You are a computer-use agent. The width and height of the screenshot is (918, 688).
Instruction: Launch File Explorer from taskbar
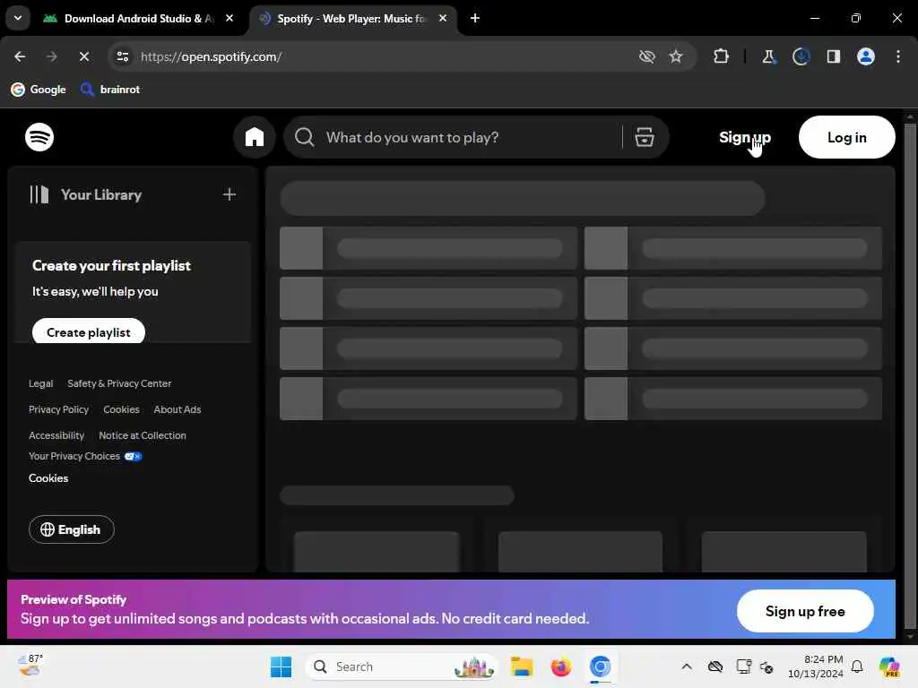(x=521, y=666)
